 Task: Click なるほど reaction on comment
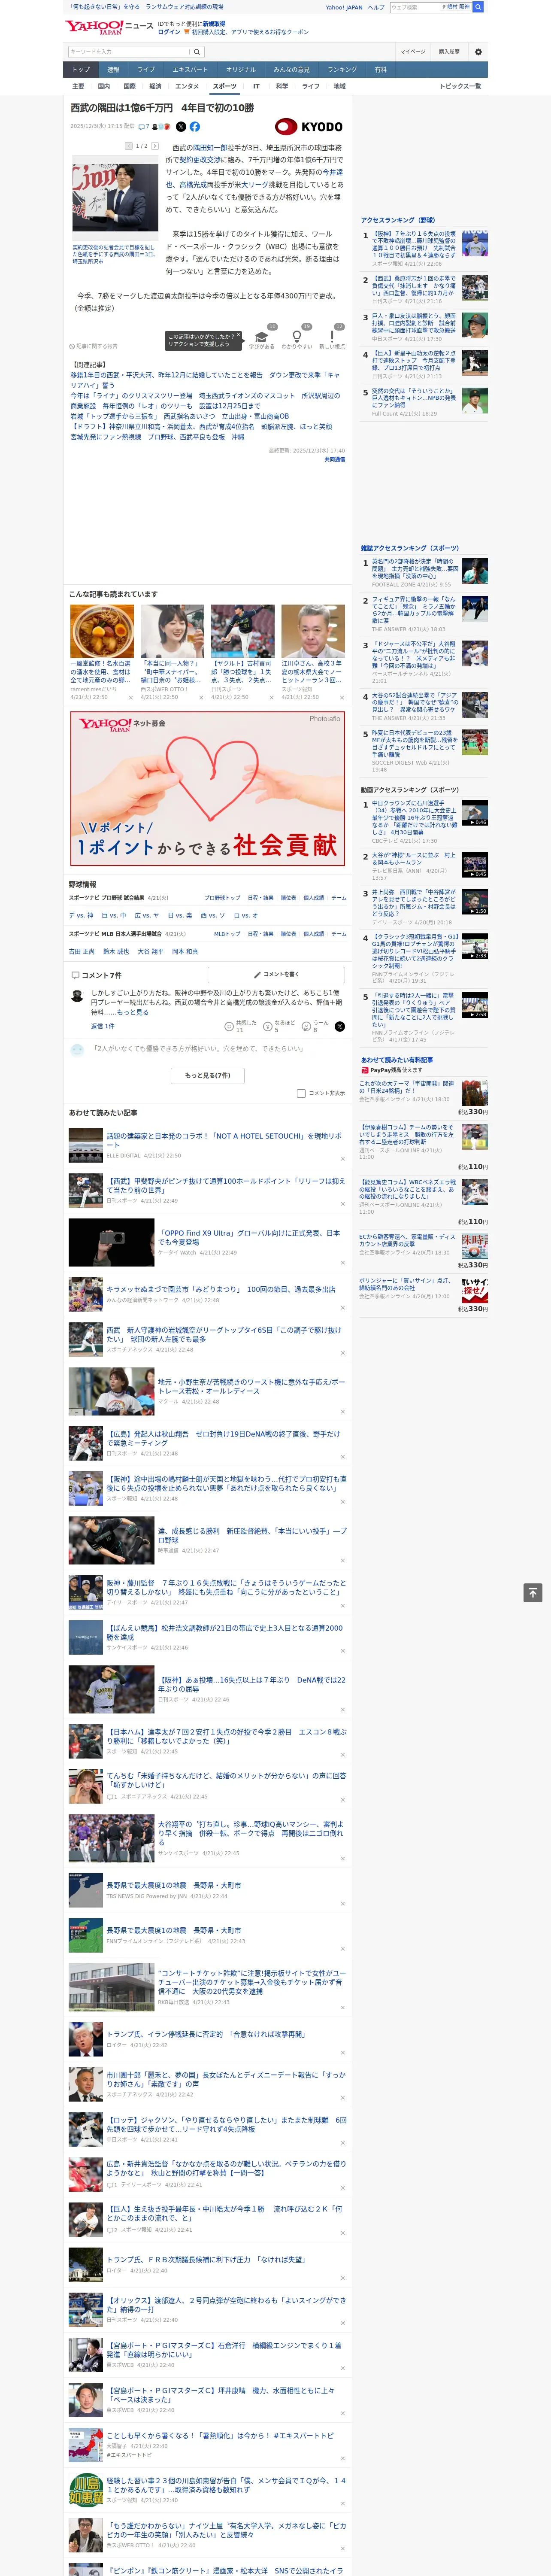click(x=279, y=1027)
